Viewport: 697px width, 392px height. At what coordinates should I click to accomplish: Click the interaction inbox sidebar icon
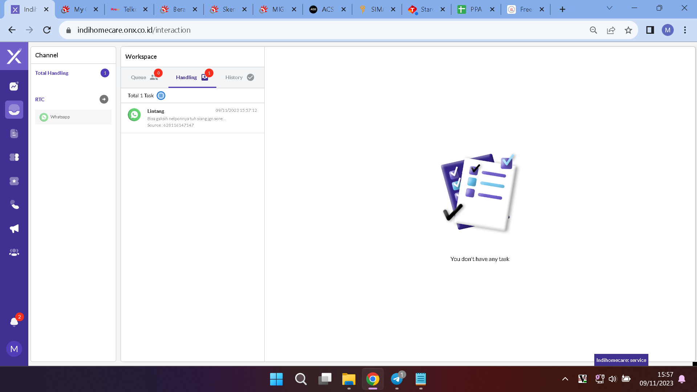coord(14,110)
